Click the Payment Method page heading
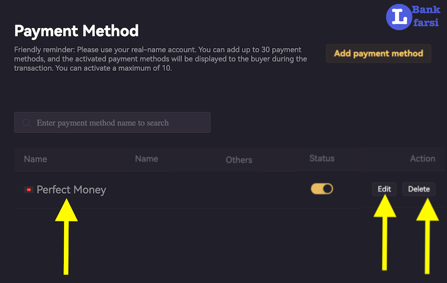 (76, 30)
